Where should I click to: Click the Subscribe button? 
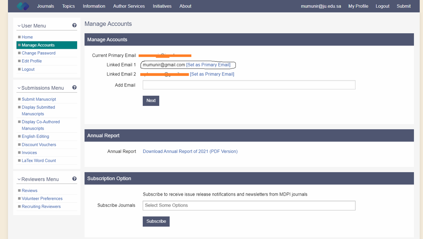pos(156,221)
